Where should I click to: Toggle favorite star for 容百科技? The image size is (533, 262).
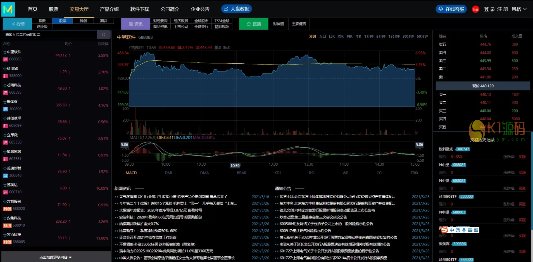point(5,235)
